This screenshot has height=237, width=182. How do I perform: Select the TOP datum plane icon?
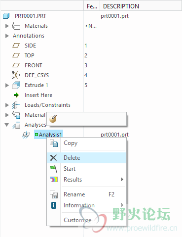[16, 55]
